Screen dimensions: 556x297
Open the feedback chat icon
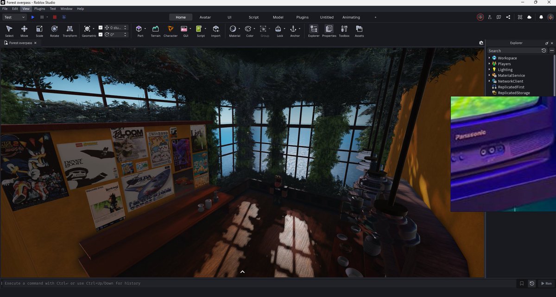(499, 17)
